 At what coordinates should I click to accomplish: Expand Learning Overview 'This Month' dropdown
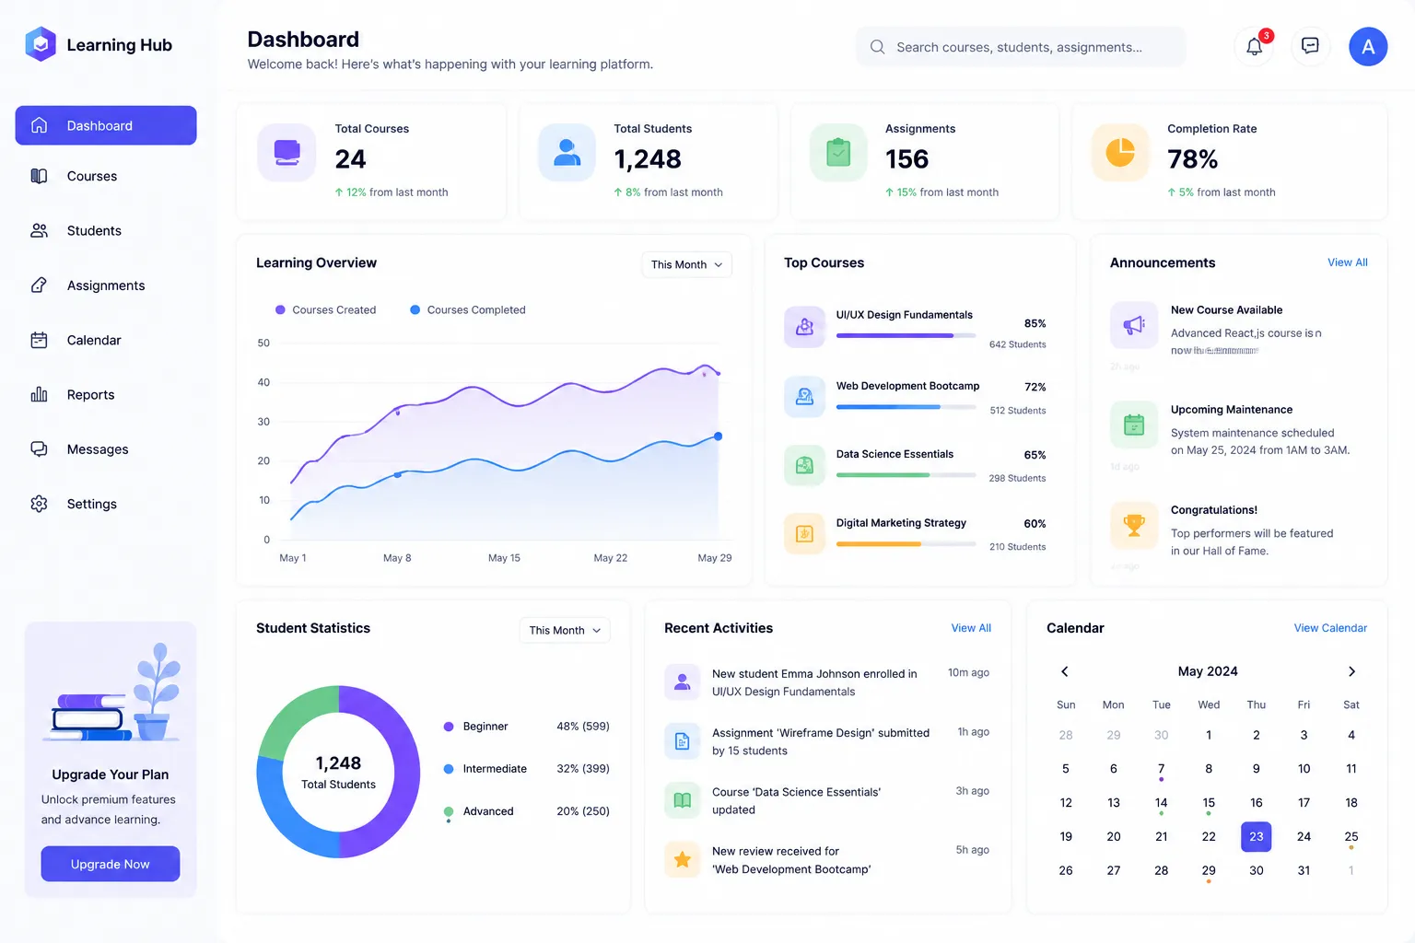(686, 264)
